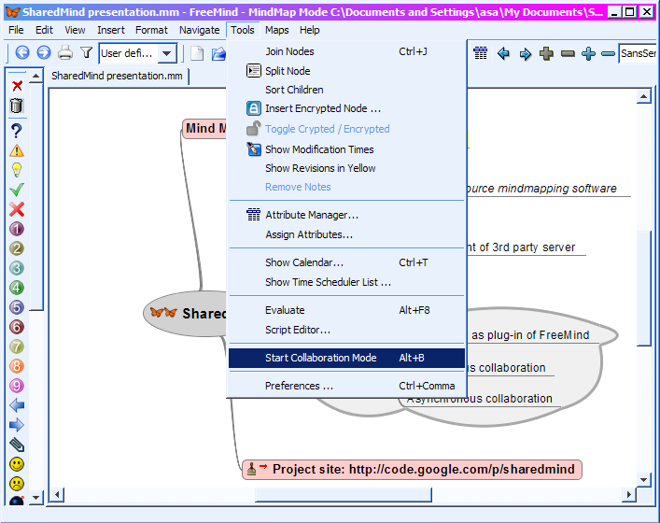Click the olive plus toolbar icon
The width and height of the screenshot is (660, 523).
(x=546, y=53)
